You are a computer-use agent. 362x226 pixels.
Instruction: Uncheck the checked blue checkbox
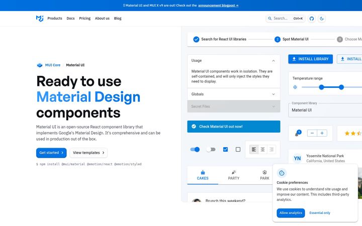point(226,150)
